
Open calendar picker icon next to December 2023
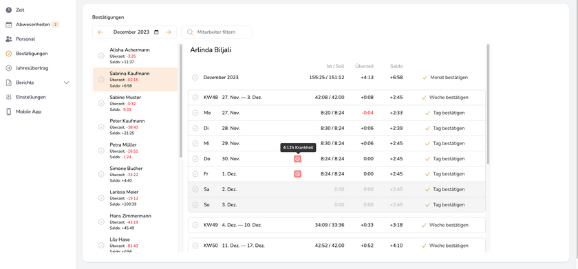point(156,32)
